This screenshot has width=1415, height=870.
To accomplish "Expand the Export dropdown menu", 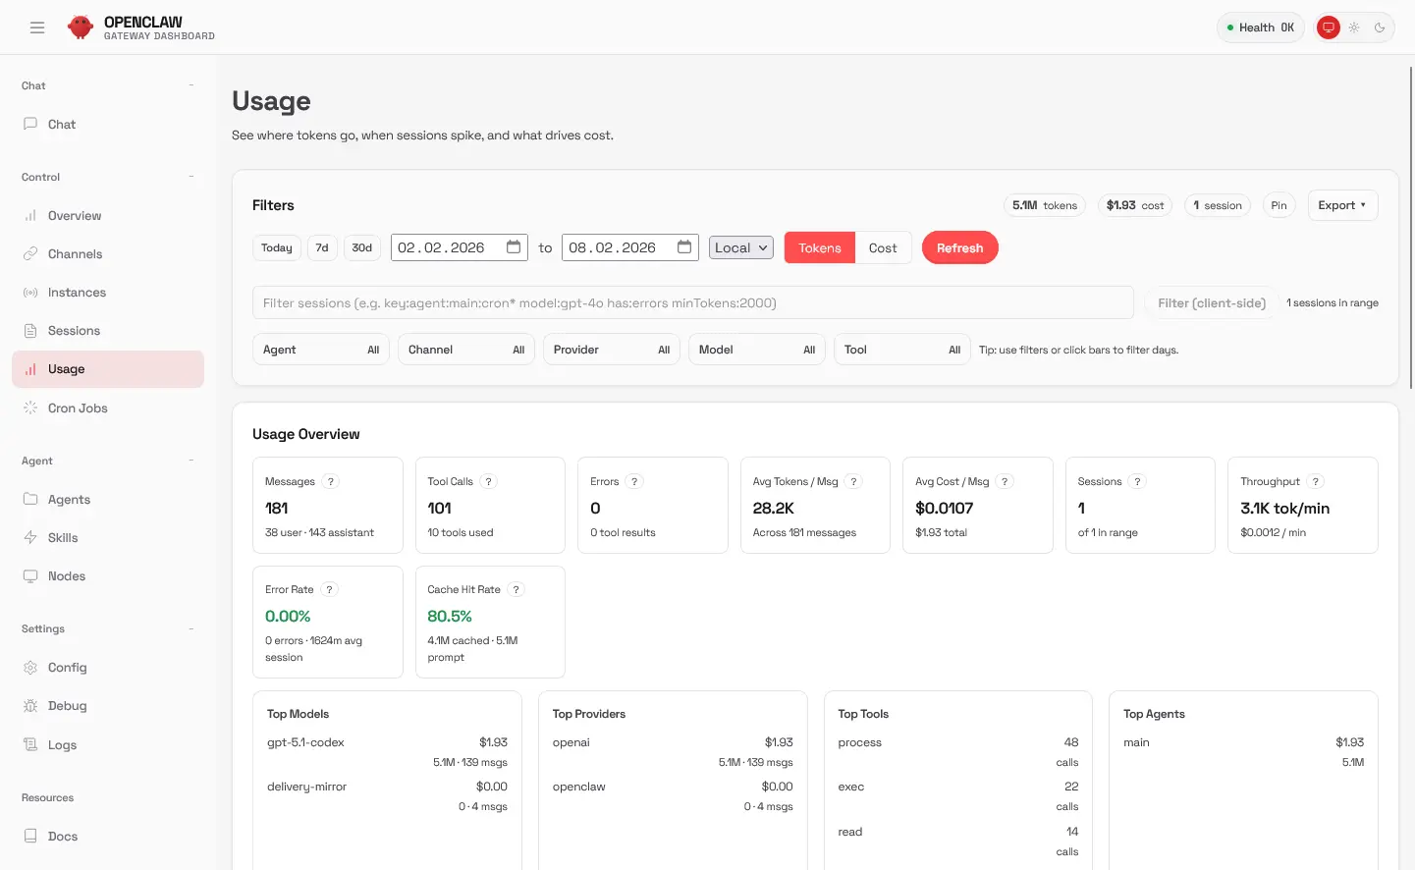I will (x=1342, y=205).
